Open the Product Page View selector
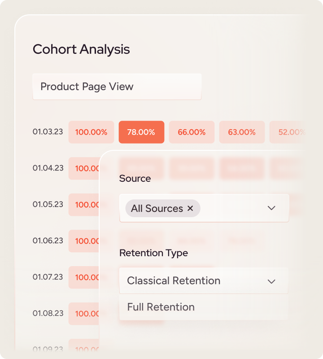 (x=117, y=87)
